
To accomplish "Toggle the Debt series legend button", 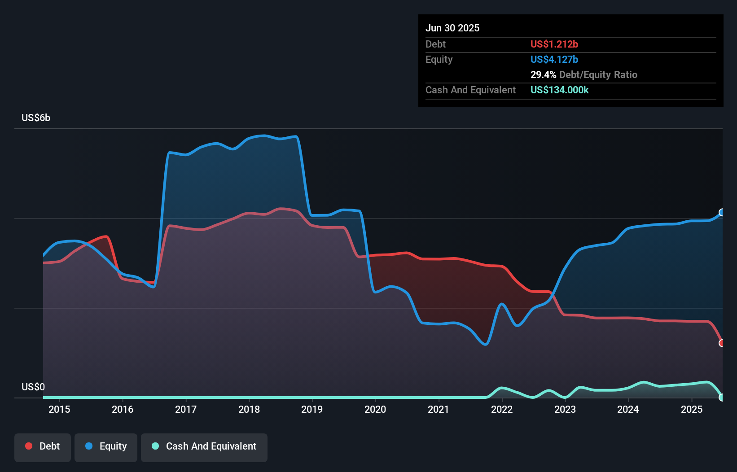I will click(43, 447).
